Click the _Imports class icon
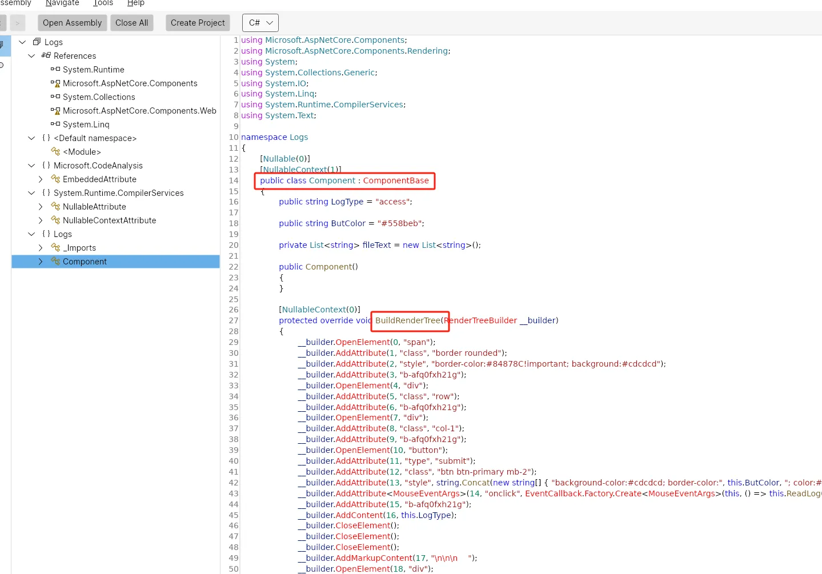This screenshot has width=822, height=574. click(x=55, y=247)
